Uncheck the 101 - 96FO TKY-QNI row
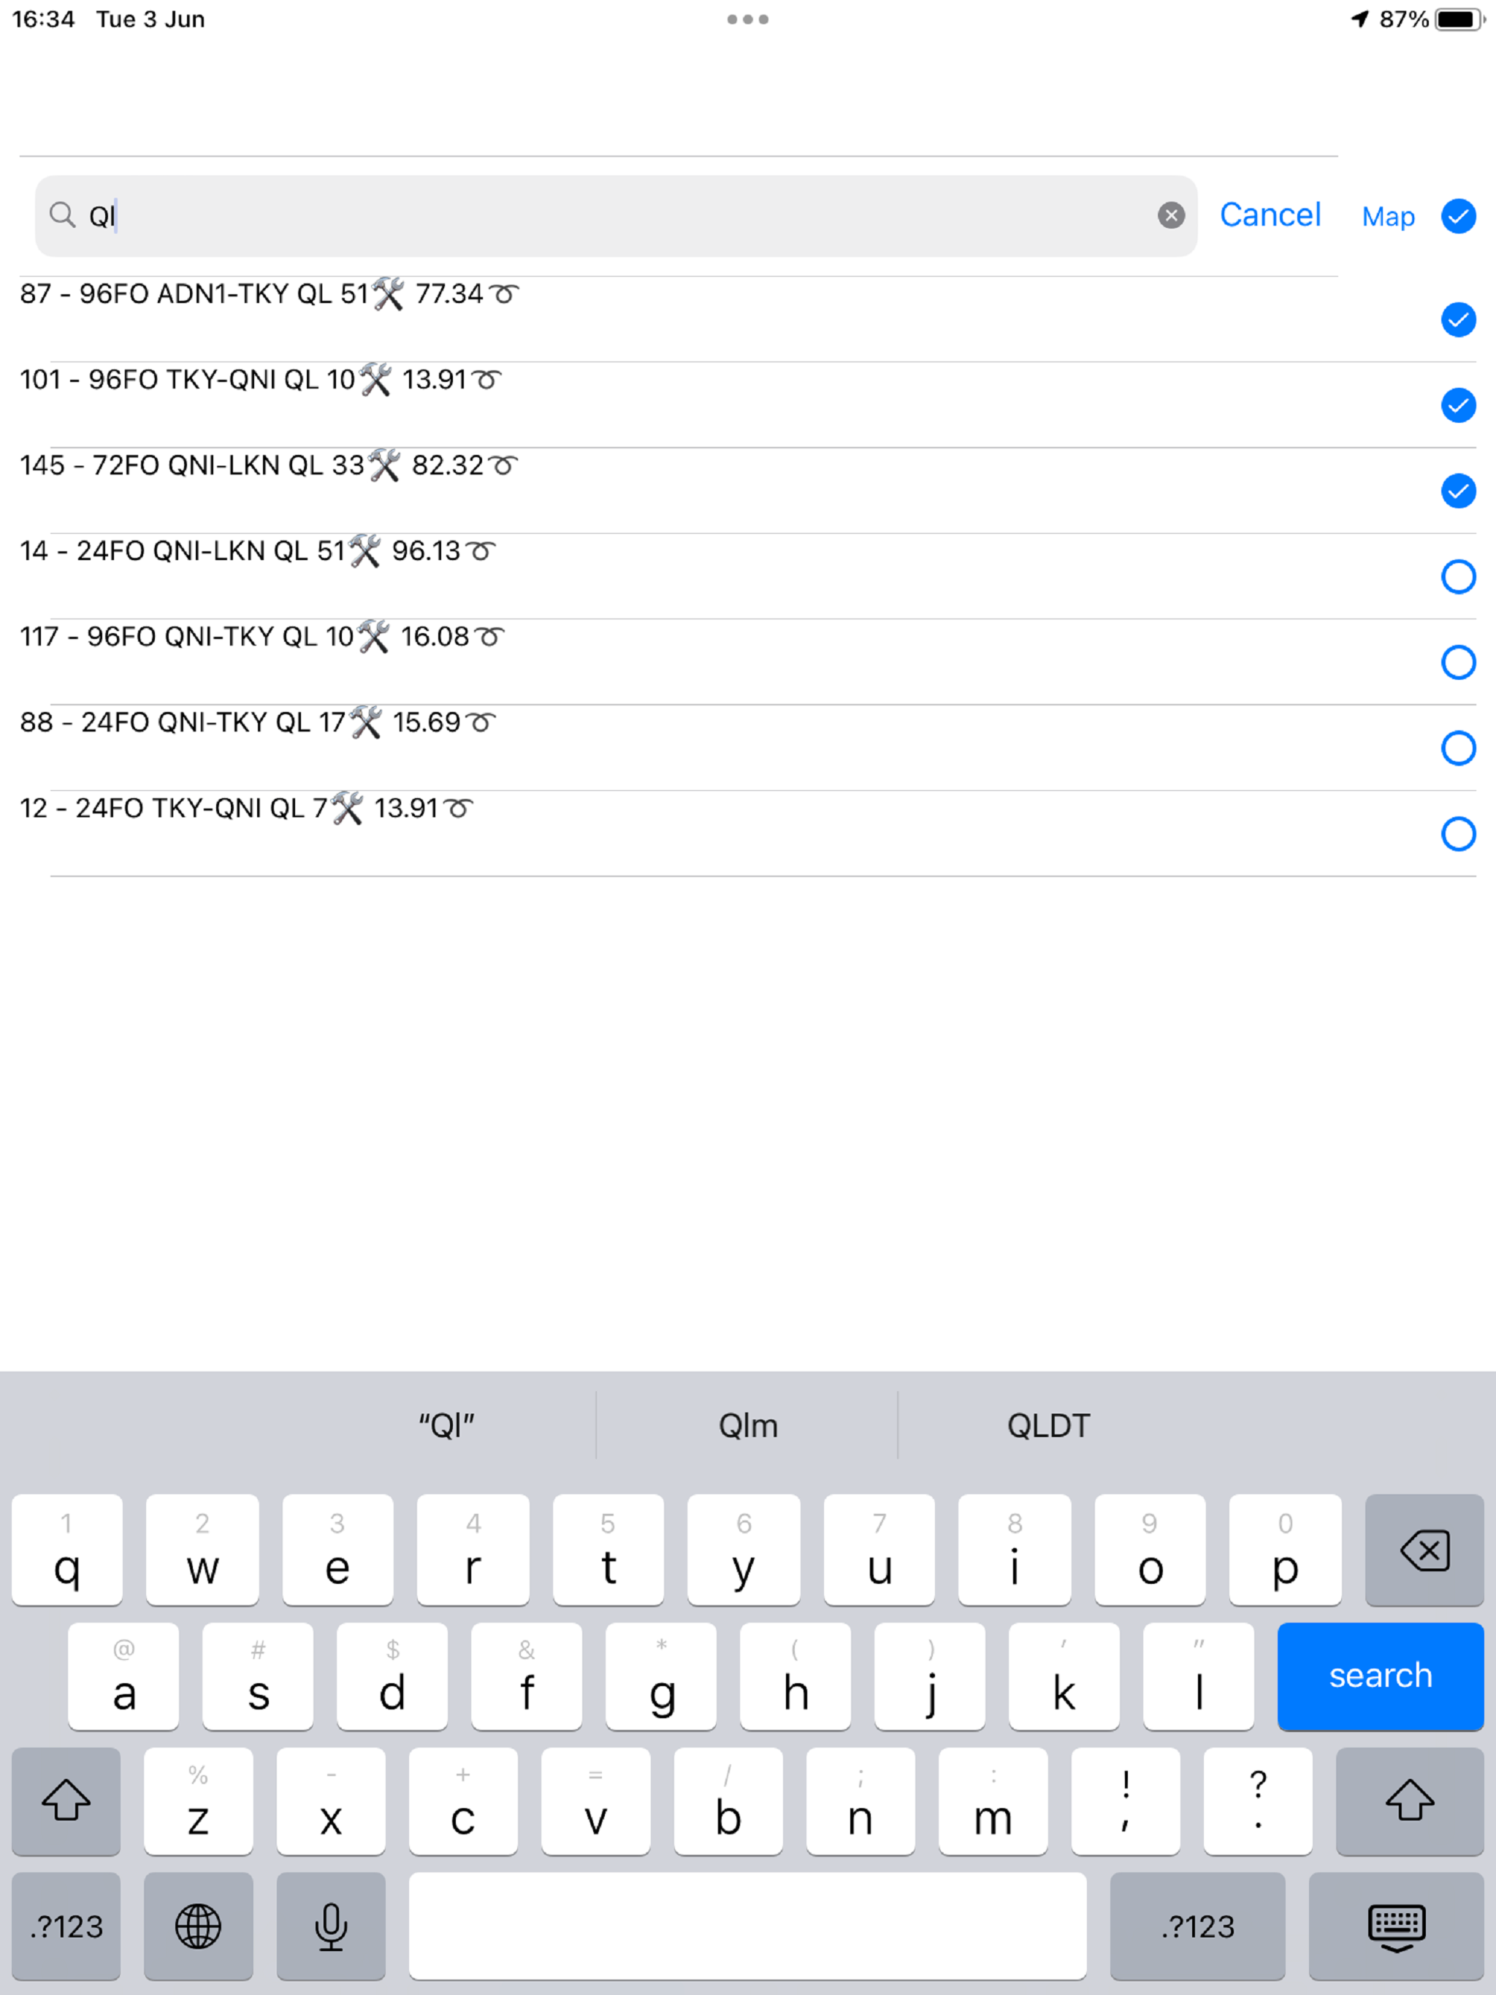 1458,405
